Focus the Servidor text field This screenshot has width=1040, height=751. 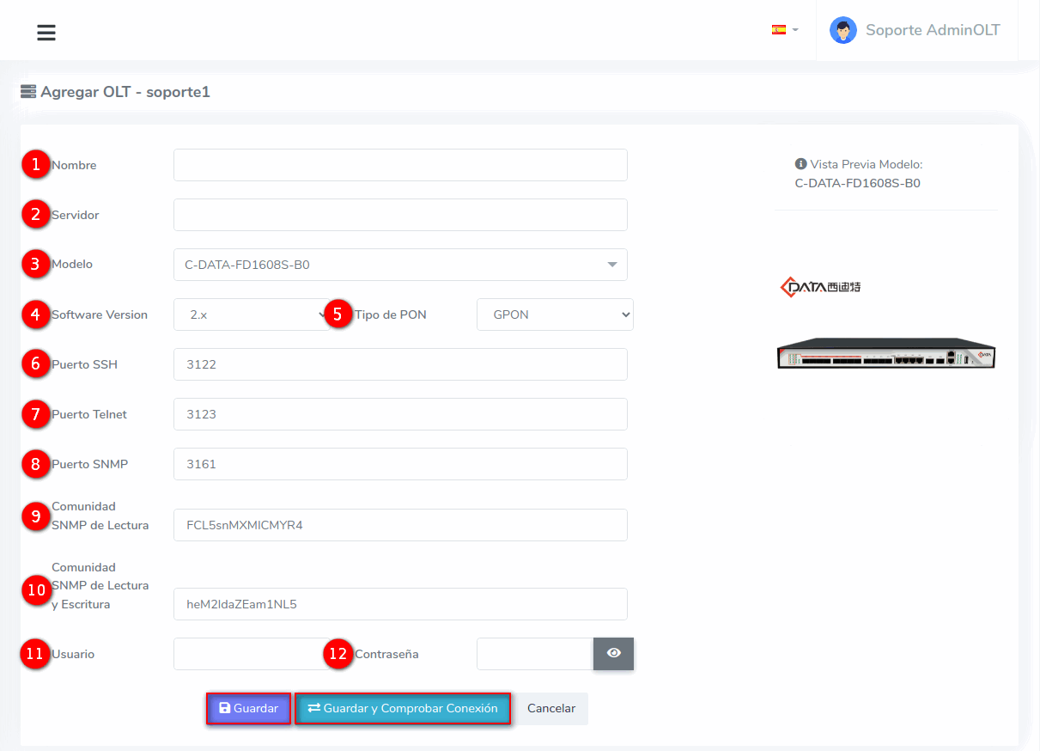[x=400, y=215]
